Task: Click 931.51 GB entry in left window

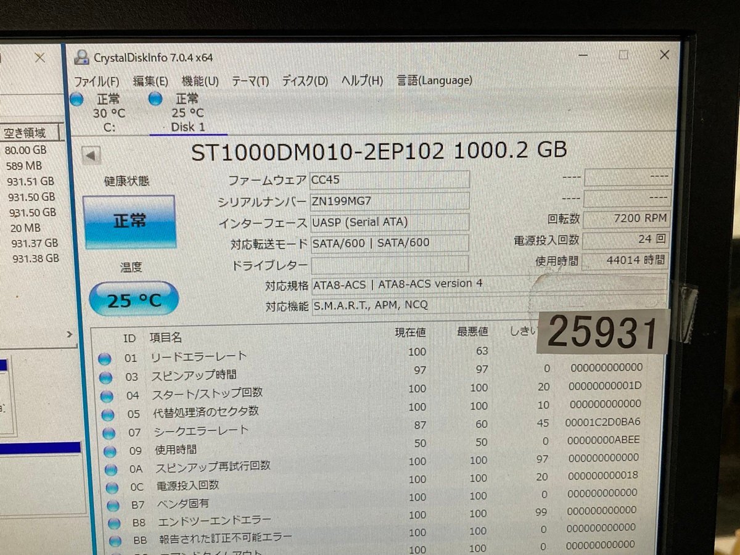Action: 31,181
